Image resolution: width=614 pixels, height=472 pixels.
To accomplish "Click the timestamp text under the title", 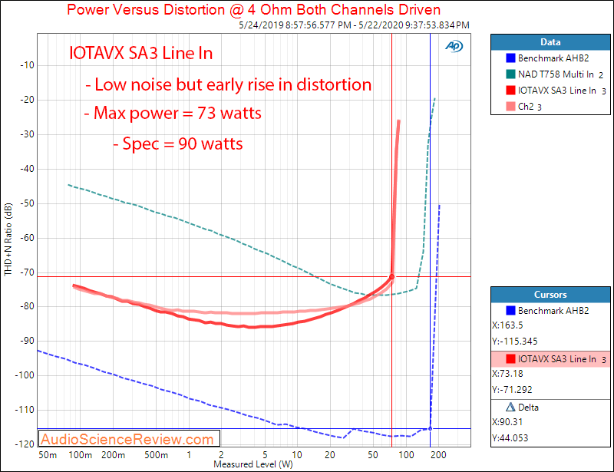I will (354, 25).
